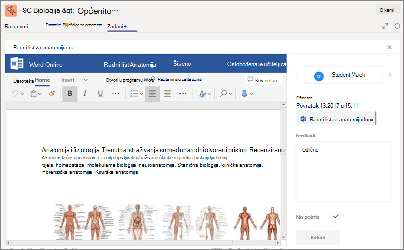Image resolution: width=404 pixels, height=250 pixels.
Task: Toggle Underline formatting
Action: (x=100, y=94)
